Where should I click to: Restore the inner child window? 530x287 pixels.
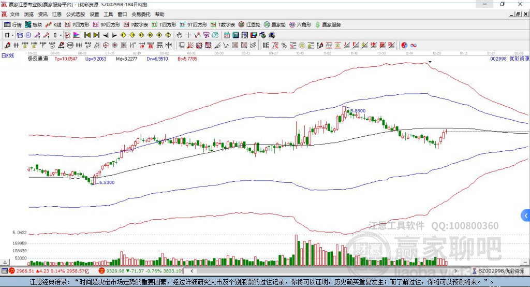tap(518, 14)
